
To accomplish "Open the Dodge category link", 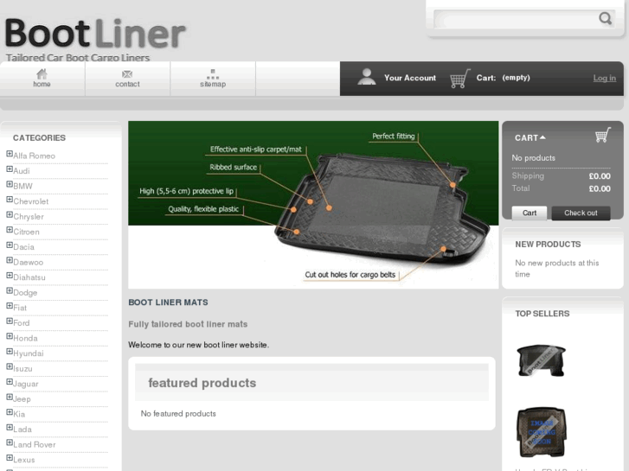I will (25, 293).
